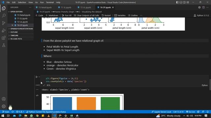211x118 pixels.
Task: Open WhatsApp from the taskbar
Action: coord(32,116)
